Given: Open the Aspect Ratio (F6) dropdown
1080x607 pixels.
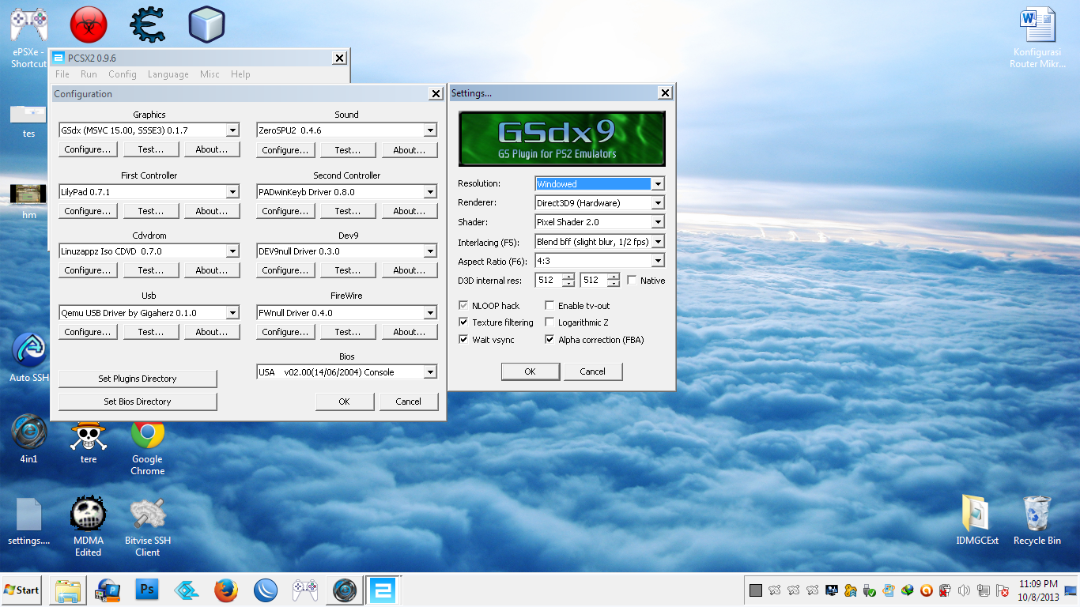Looking at the screenshot, I should click(x=657, y=261).
